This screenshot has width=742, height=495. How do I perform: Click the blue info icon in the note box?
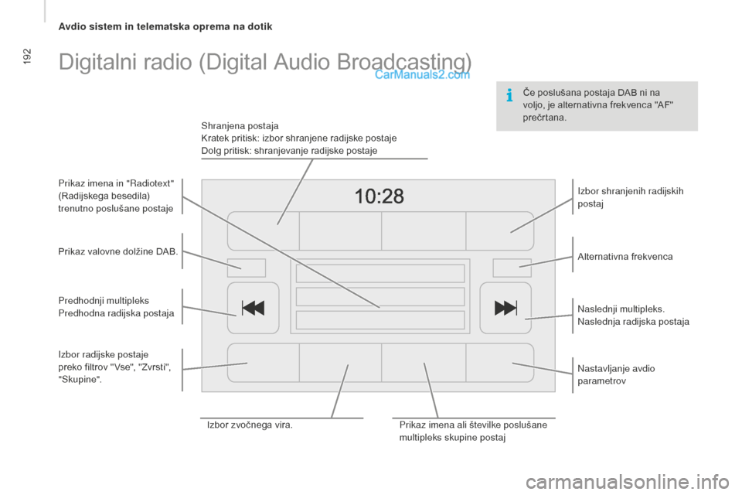click(509, 95)
